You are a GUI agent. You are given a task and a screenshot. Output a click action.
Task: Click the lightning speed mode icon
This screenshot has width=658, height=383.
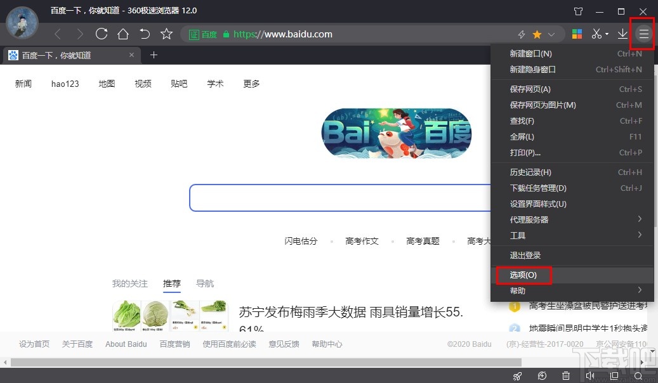(x=522, y=34)
